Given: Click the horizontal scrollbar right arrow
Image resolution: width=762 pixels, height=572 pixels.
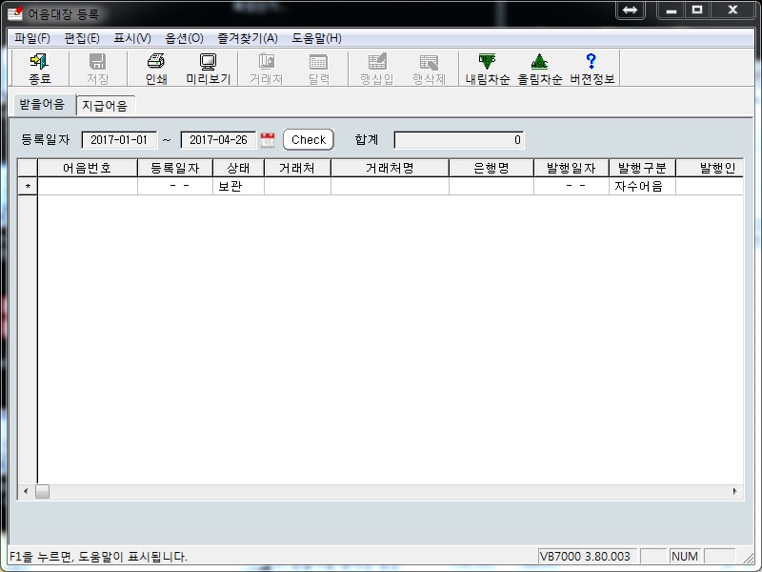Looking at the screenshot, I should 735,492.
